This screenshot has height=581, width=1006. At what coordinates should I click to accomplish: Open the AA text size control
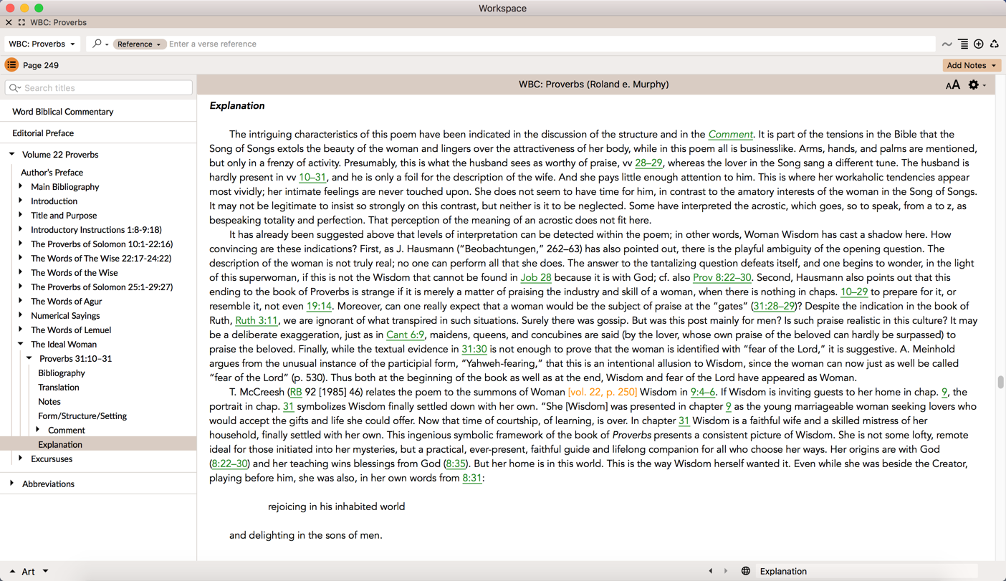pyautogui.click(x=952, y=85)
